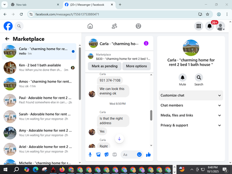Launch Microsoft Edge from the taskbar
Image resolution: width=232 pixels, height=174 pixels.
point(36,170)
